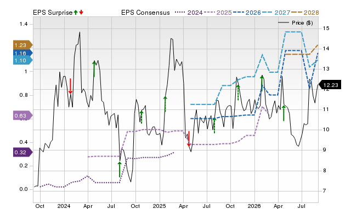
Task: Click the 15 label on the price axis
Action: click(326, 28)
